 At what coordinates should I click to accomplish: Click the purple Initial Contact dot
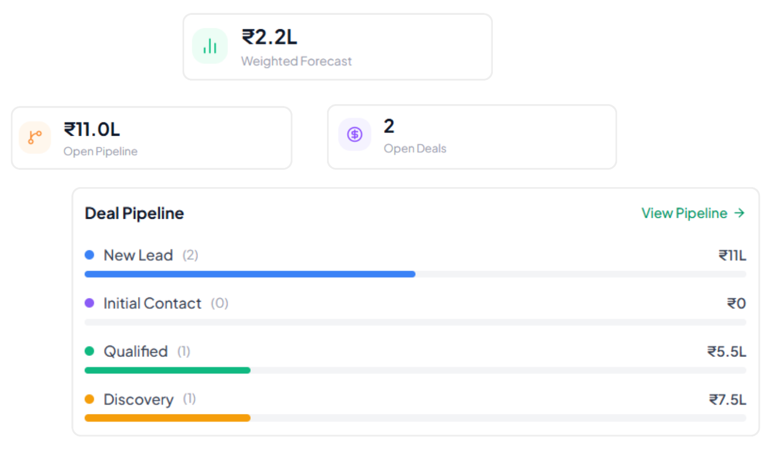click(x=89, y=303)
